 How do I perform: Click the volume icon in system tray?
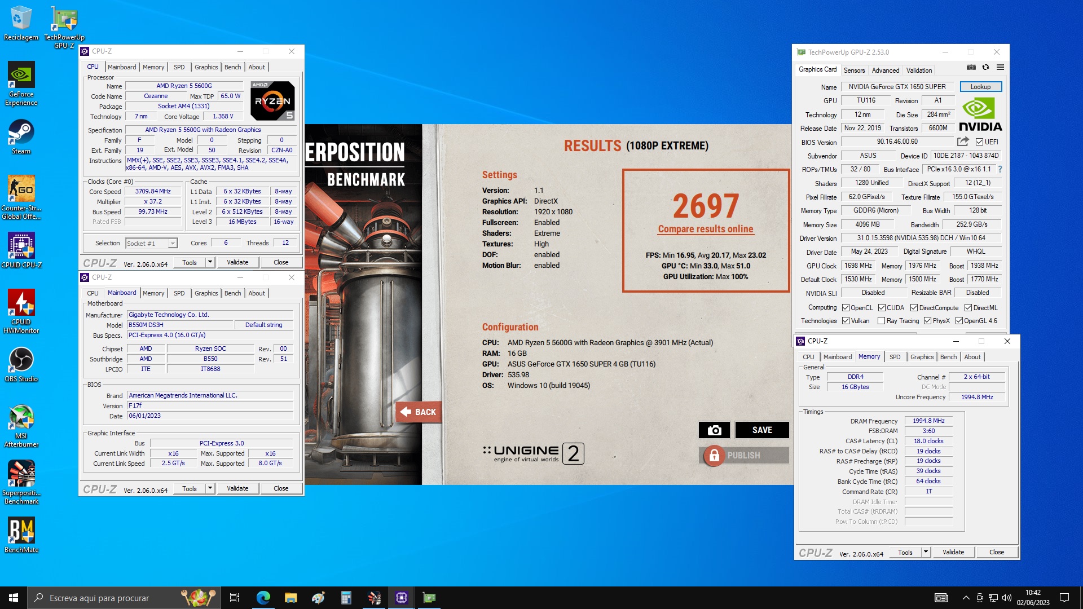(x=1007, y=598)
